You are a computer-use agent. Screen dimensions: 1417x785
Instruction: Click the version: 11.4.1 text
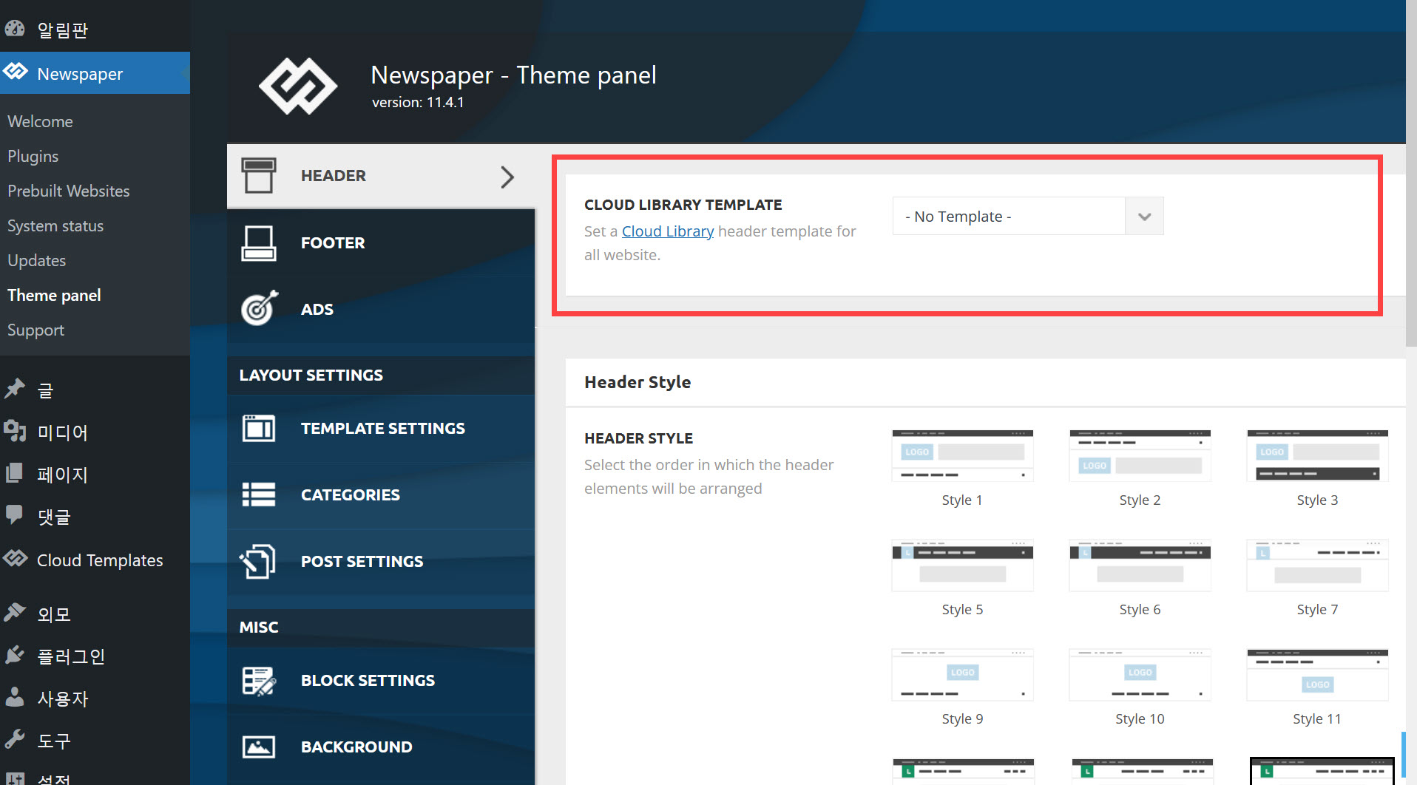418,103
